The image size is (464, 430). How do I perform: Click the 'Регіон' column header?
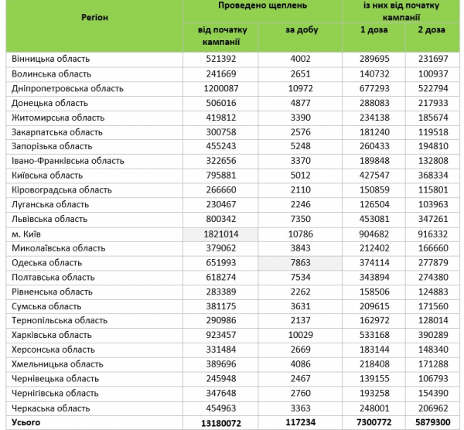coord(94,15)
